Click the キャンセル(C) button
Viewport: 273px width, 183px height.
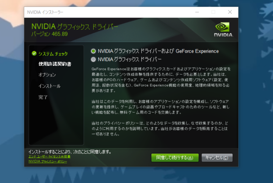pyautogui.click(x=217, y=158)
